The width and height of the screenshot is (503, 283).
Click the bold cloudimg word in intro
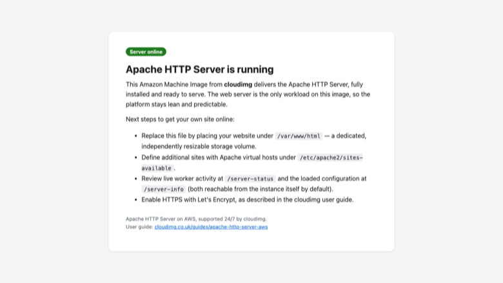[238, 84]
